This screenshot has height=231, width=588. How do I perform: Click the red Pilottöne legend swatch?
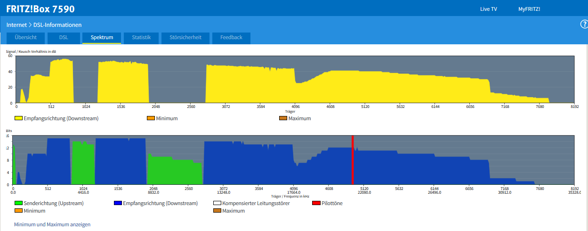click(x=316, y=204)
